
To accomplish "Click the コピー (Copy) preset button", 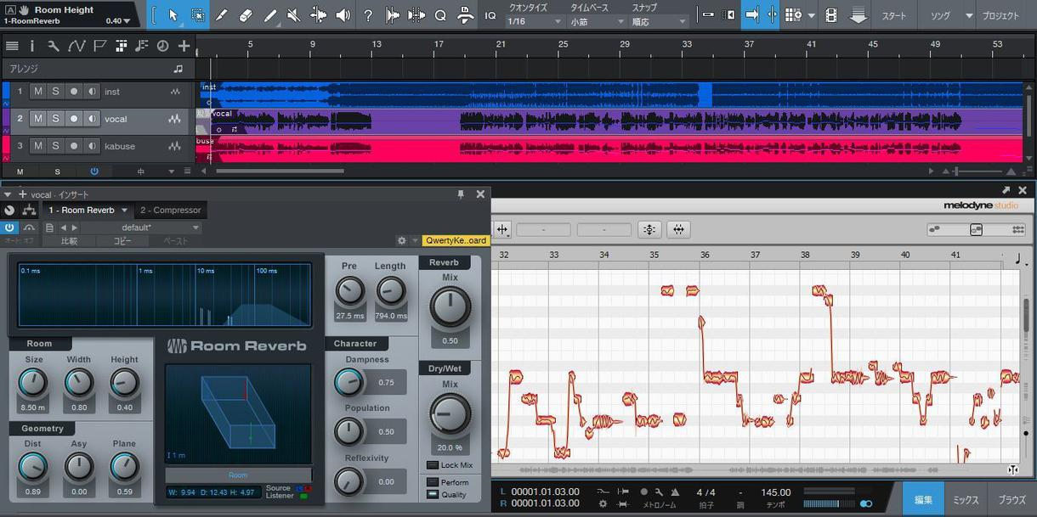I will (x=122, y=241).
